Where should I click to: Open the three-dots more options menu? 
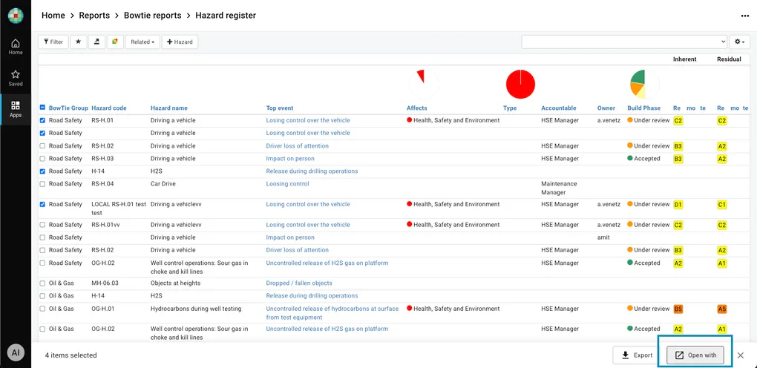(745, 16)
